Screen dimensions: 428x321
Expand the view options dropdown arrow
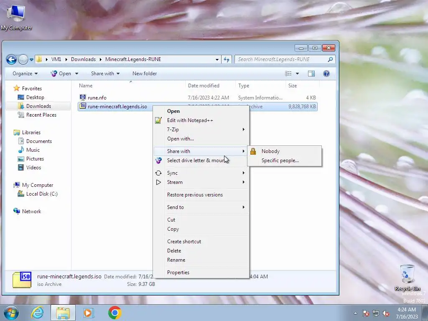(297, 74)
